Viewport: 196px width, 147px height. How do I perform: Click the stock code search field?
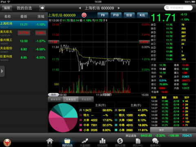178,8
